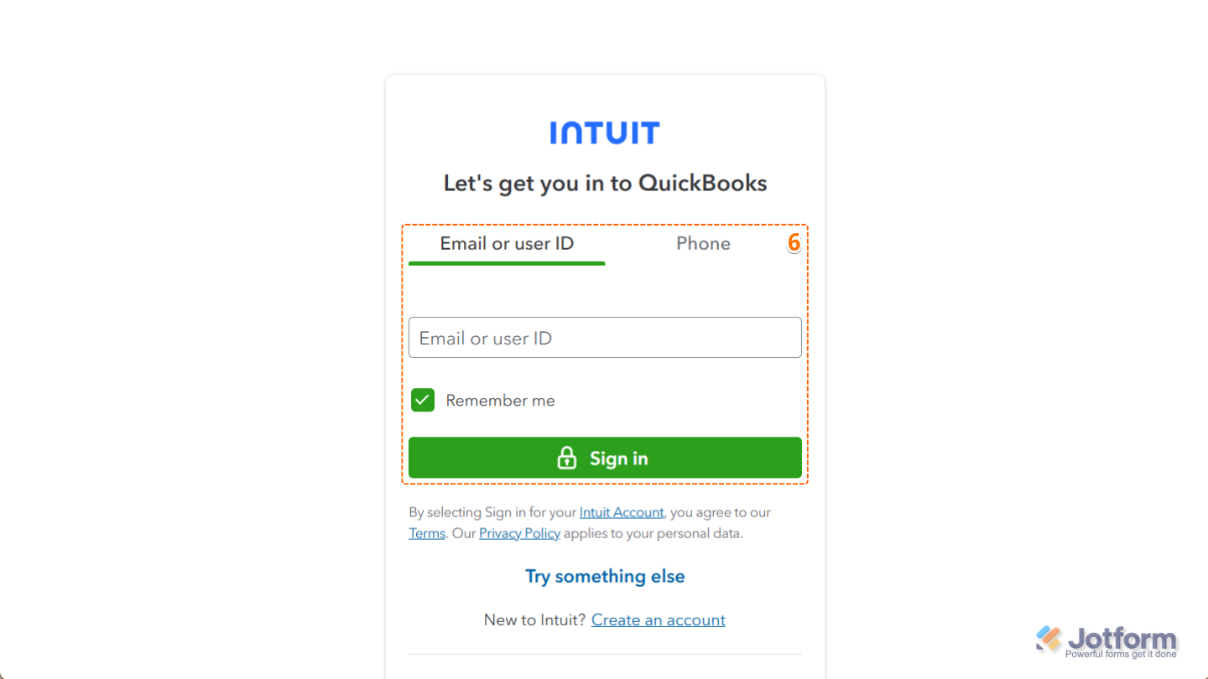The width and height of the screenshot is (1208, 679).
Task: Open the Terms link
Action: [427, 533]
